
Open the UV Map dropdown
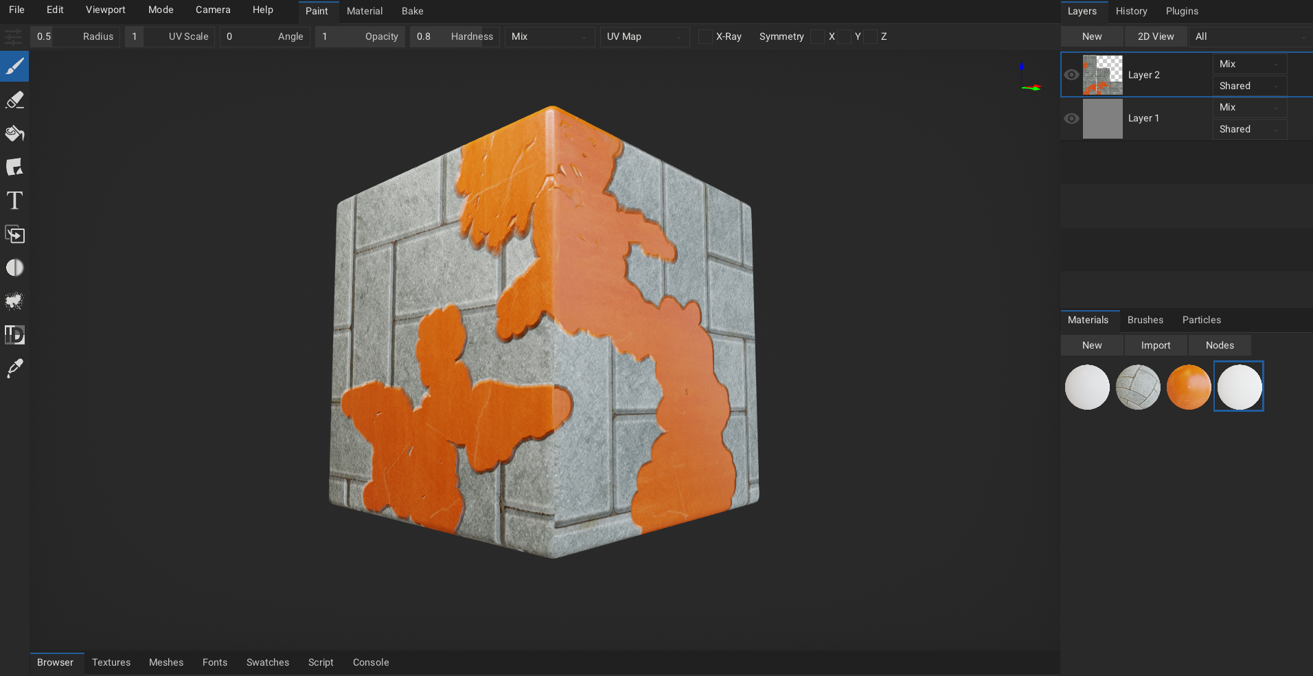pos(645,36)
